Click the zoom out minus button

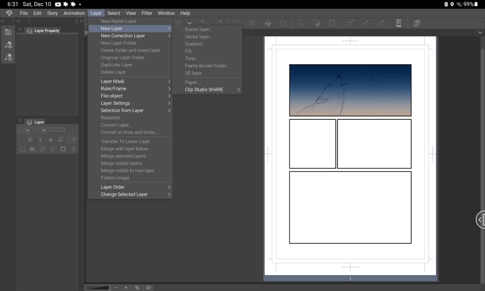coord(116,287)
